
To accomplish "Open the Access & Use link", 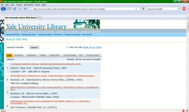I will coord(58,35).
